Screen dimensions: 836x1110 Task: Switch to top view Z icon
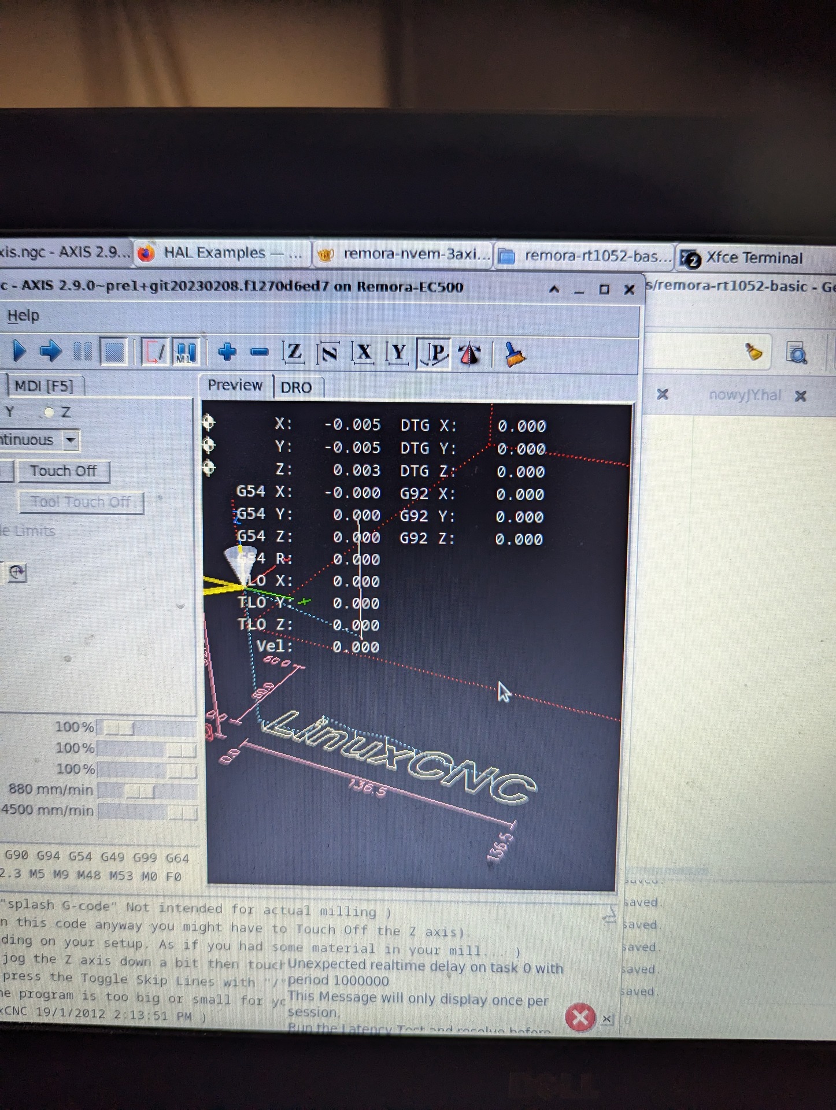point(293,352)
